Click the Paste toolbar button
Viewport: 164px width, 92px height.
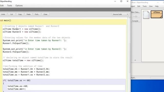tap(28, 14)
